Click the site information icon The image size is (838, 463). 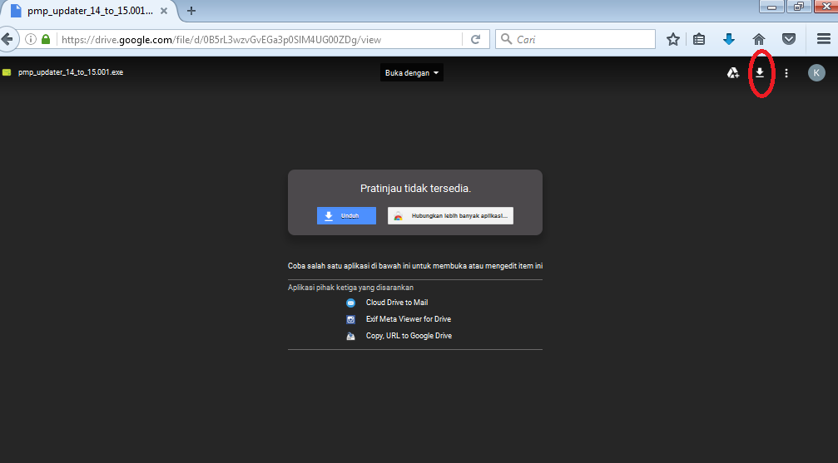tap(31, 39)
